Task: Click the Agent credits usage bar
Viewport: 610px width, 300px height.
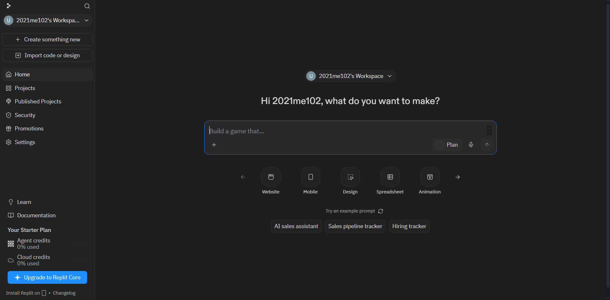Action: pyautogui.click(x=79, y=244)
